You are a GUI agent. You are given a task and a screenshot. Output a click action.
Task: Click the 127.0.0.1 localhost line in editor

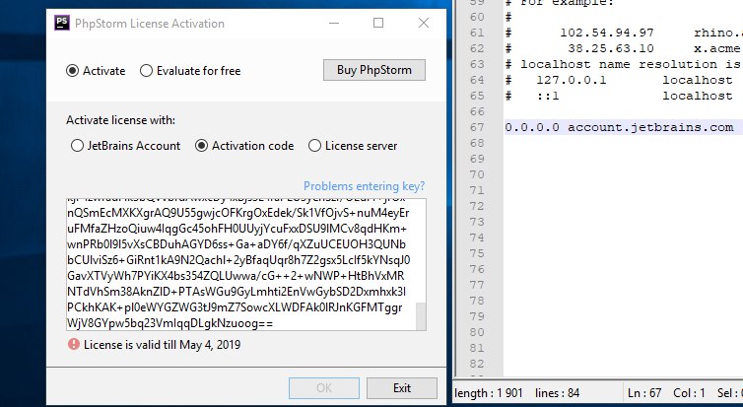(x=619, y=80)
